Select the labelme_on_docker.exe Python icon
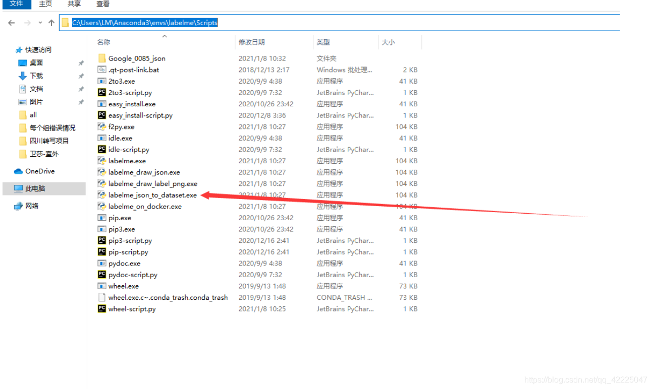This screenshot has height=389, width=652. [102, 207]
